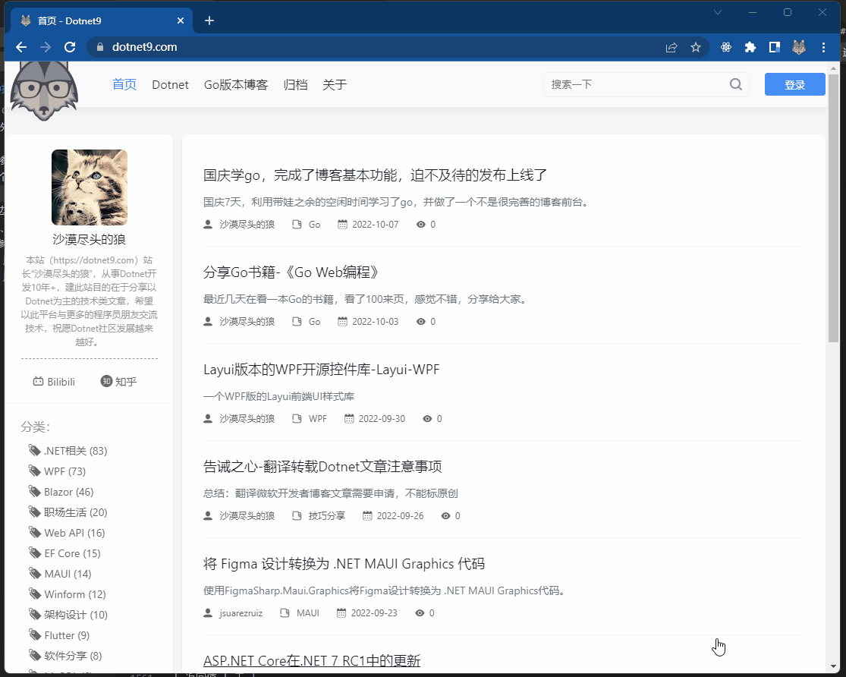Toggle the browser side panel icon
This screenshot has height=677, width=846.
(x=774, y=48)
